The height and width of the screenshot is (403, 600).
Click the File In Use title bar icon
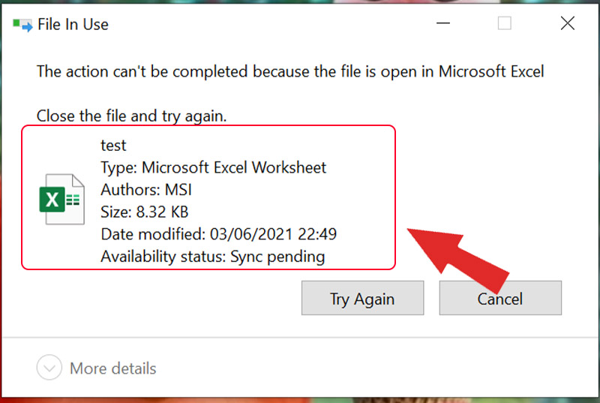[23, 25]
